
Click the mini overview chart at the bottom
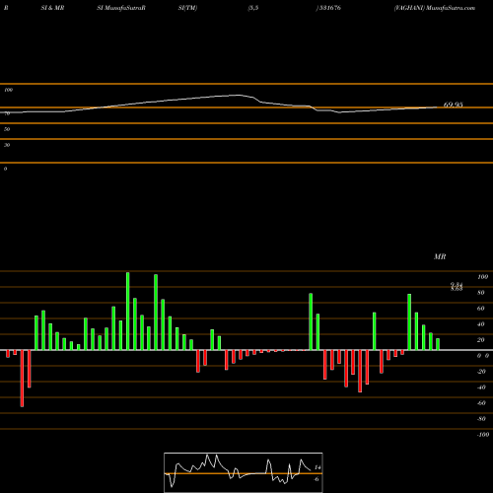tap(244, 472)
